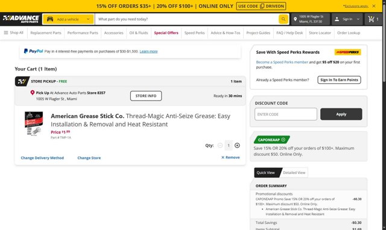Open the Order Lookup page
The image size is (386, 230).
point(349,33)
